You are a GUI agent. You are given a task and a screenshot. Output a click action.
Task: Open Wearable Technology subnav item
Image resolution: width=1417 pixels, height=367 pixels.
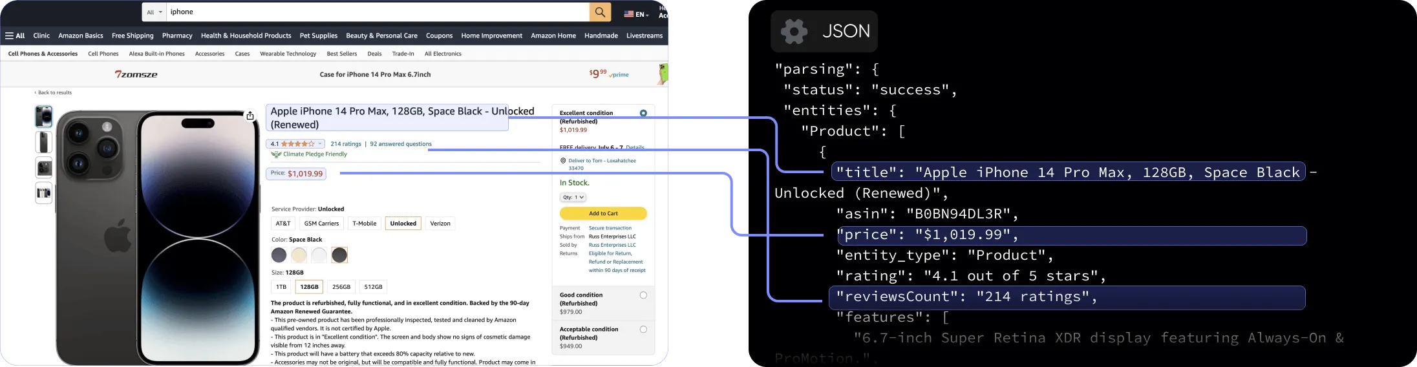point(288,54)
